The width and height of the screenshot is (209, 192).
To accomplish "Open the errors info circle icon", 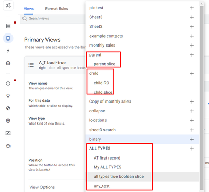I will [8, 83].
